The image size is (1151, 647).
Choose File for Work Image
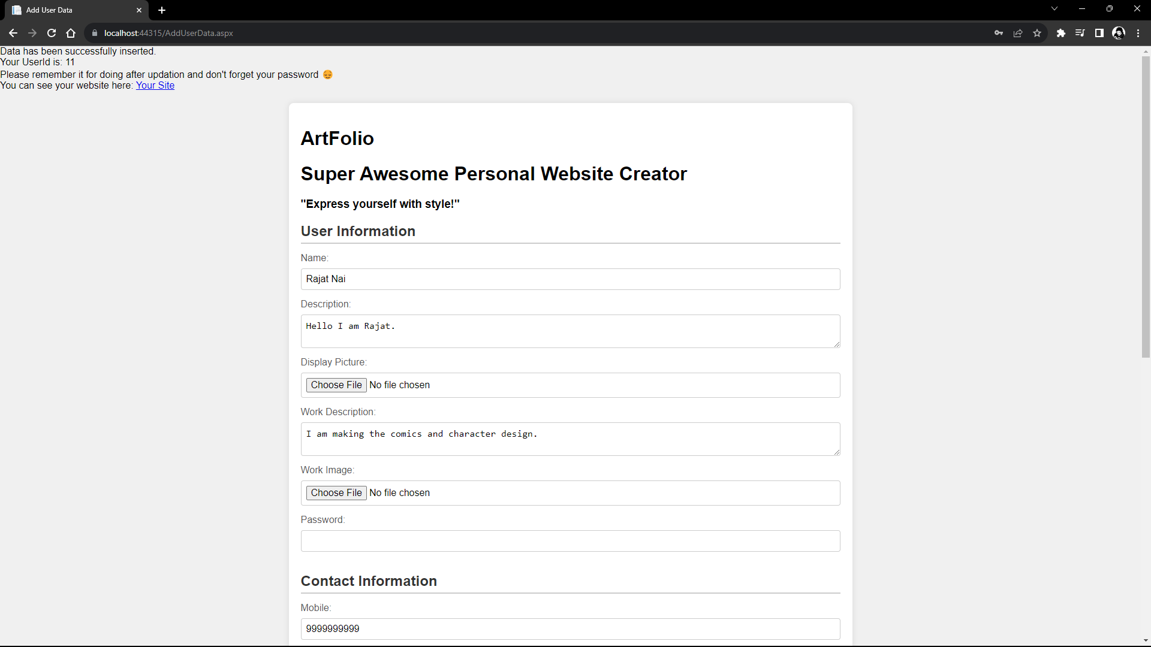tap(336, 493)
